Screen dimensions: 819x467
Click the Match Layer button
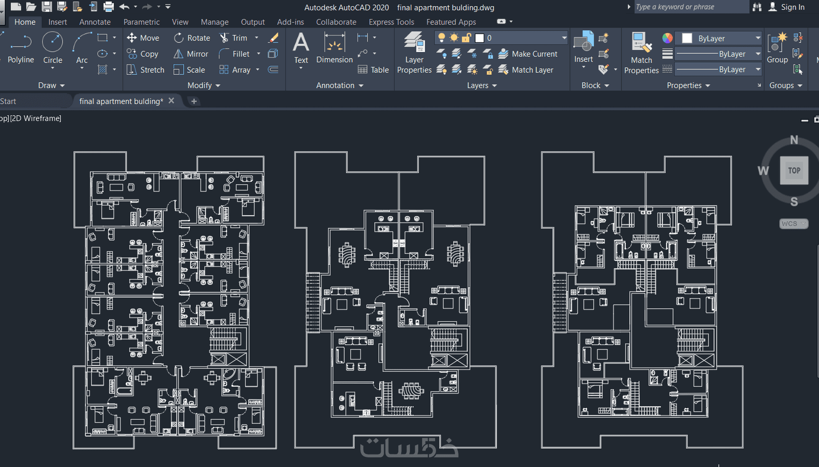pyautogui.click(x=526, y=70)
